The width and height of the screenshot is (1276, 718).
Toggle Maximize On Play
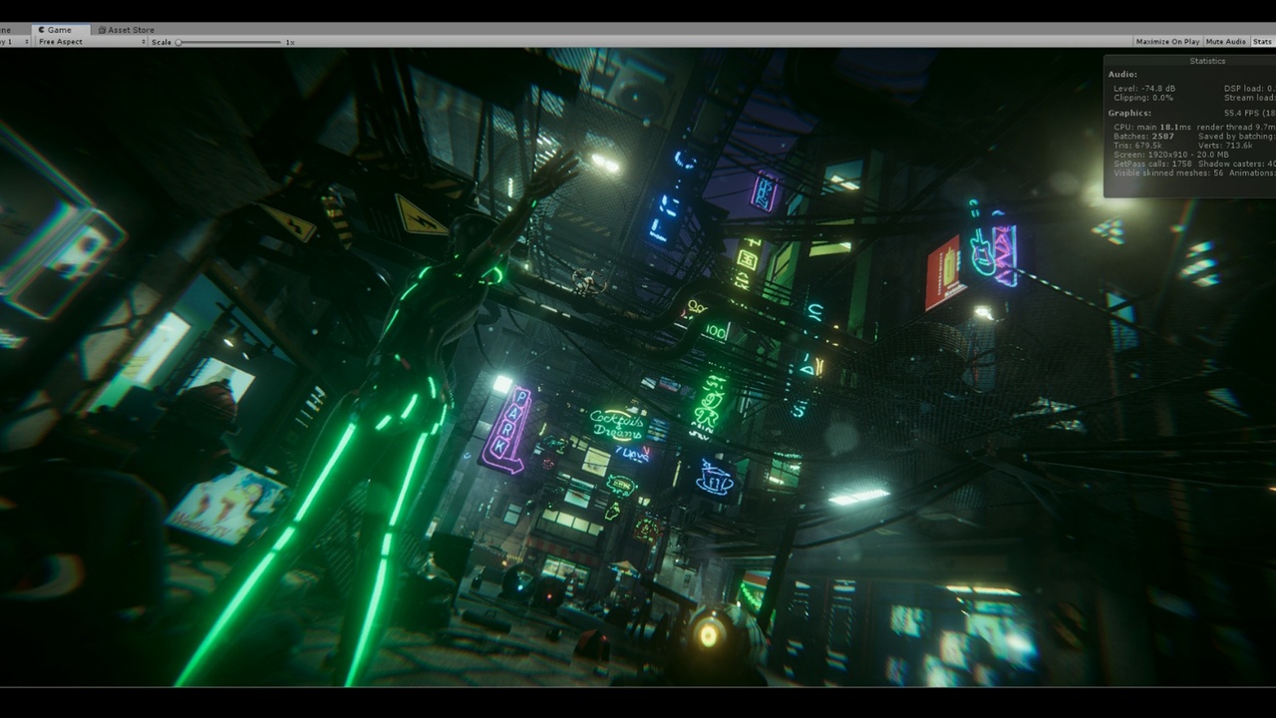(1167, 42)
